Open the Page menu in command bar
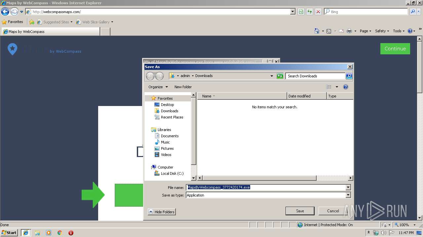423x237 pixels. (365, 31)
